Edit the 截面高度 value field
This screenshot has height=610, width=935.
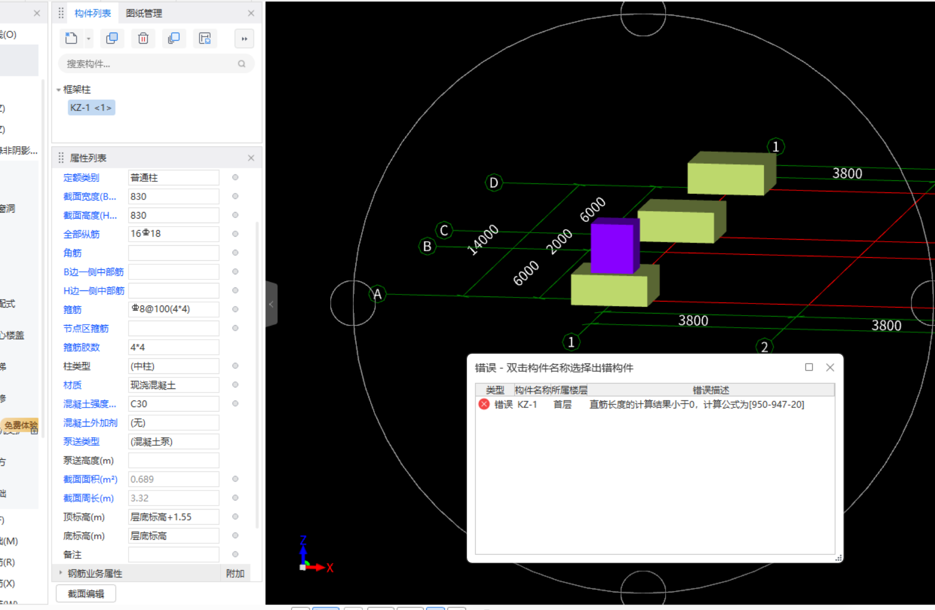point(173,215)
